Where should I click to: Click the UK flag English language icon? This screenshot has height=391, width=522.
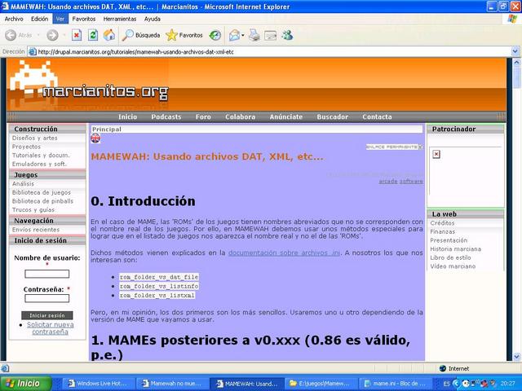[x=95, y=138]
